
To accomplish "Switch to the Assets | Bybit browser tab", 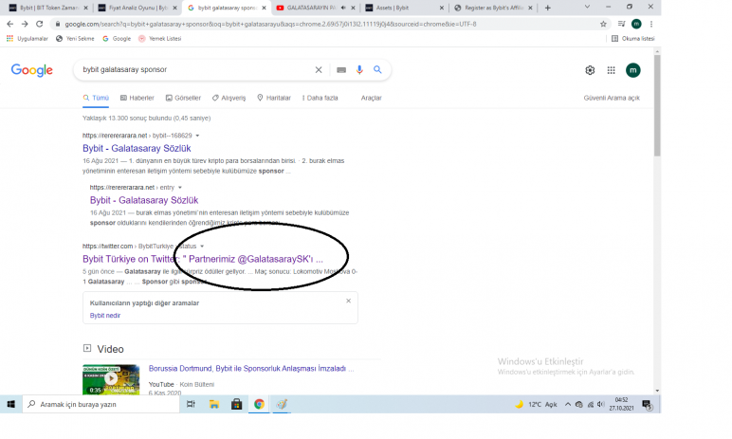I will coord(404,8).
